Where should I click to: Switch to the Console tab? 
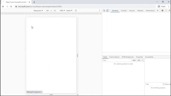click(124, 11)
